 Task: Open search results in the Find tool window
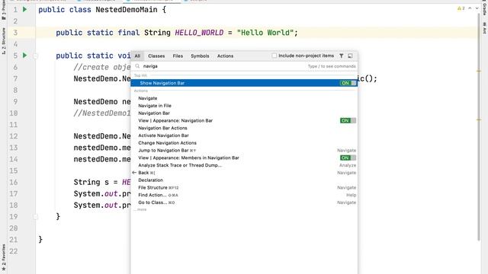pyautogui.click(x=350, y=56)
